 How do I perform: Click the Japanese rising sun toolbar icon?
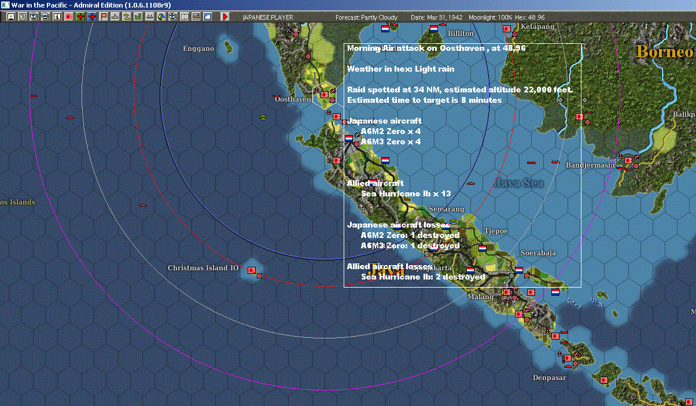[68, 17]
